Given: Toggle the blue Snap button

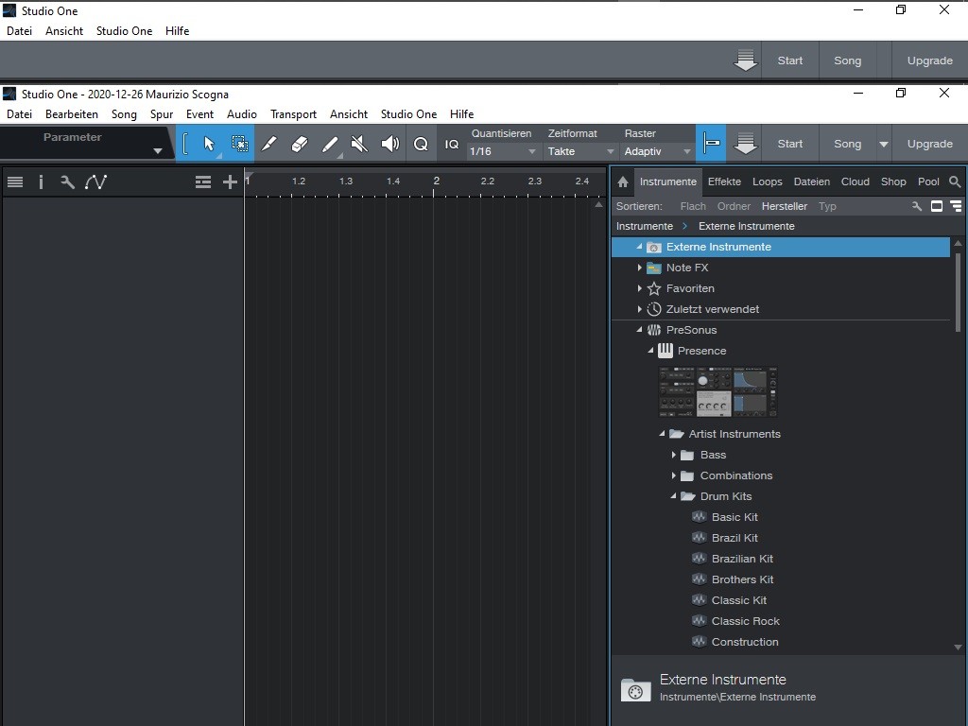Looking at the screenshot, I should click(711, 144).
